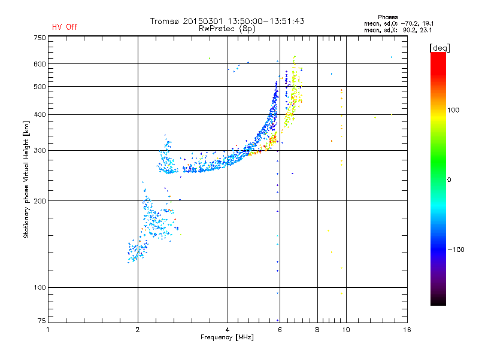Click the "[deg]" colorbar unit label

[x=440, y=47]
